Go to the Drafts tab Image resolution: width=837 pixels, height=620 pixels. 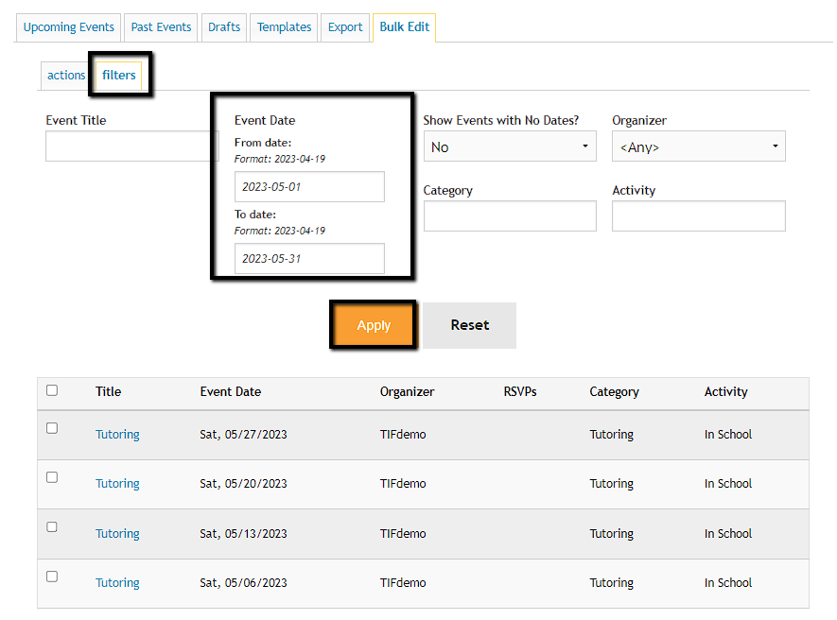[x=224, y=27]
